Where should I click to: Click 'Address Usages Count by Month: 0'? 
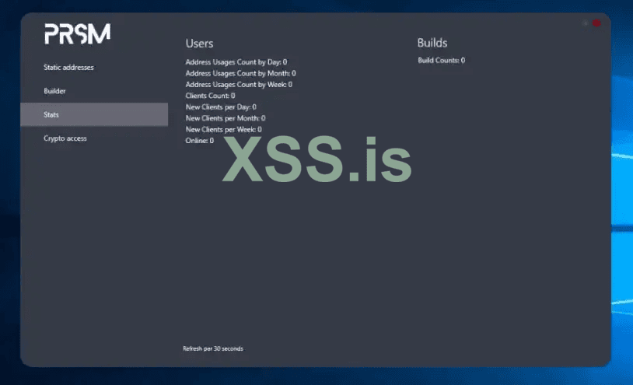point(240,73)
